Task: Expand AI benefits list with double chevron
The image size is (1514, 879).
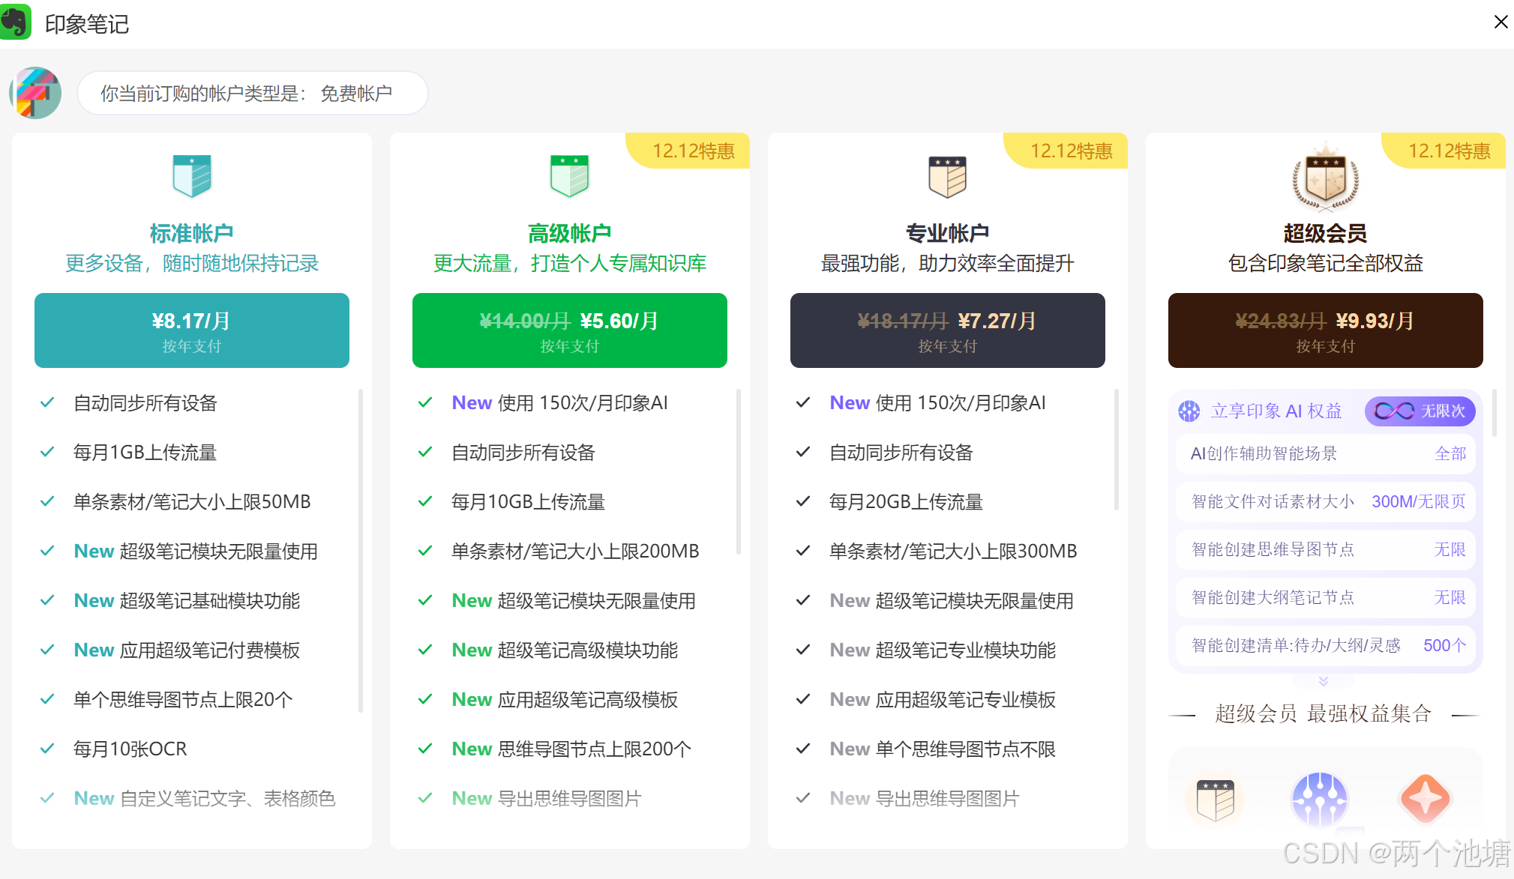Action: [1324, 681]
